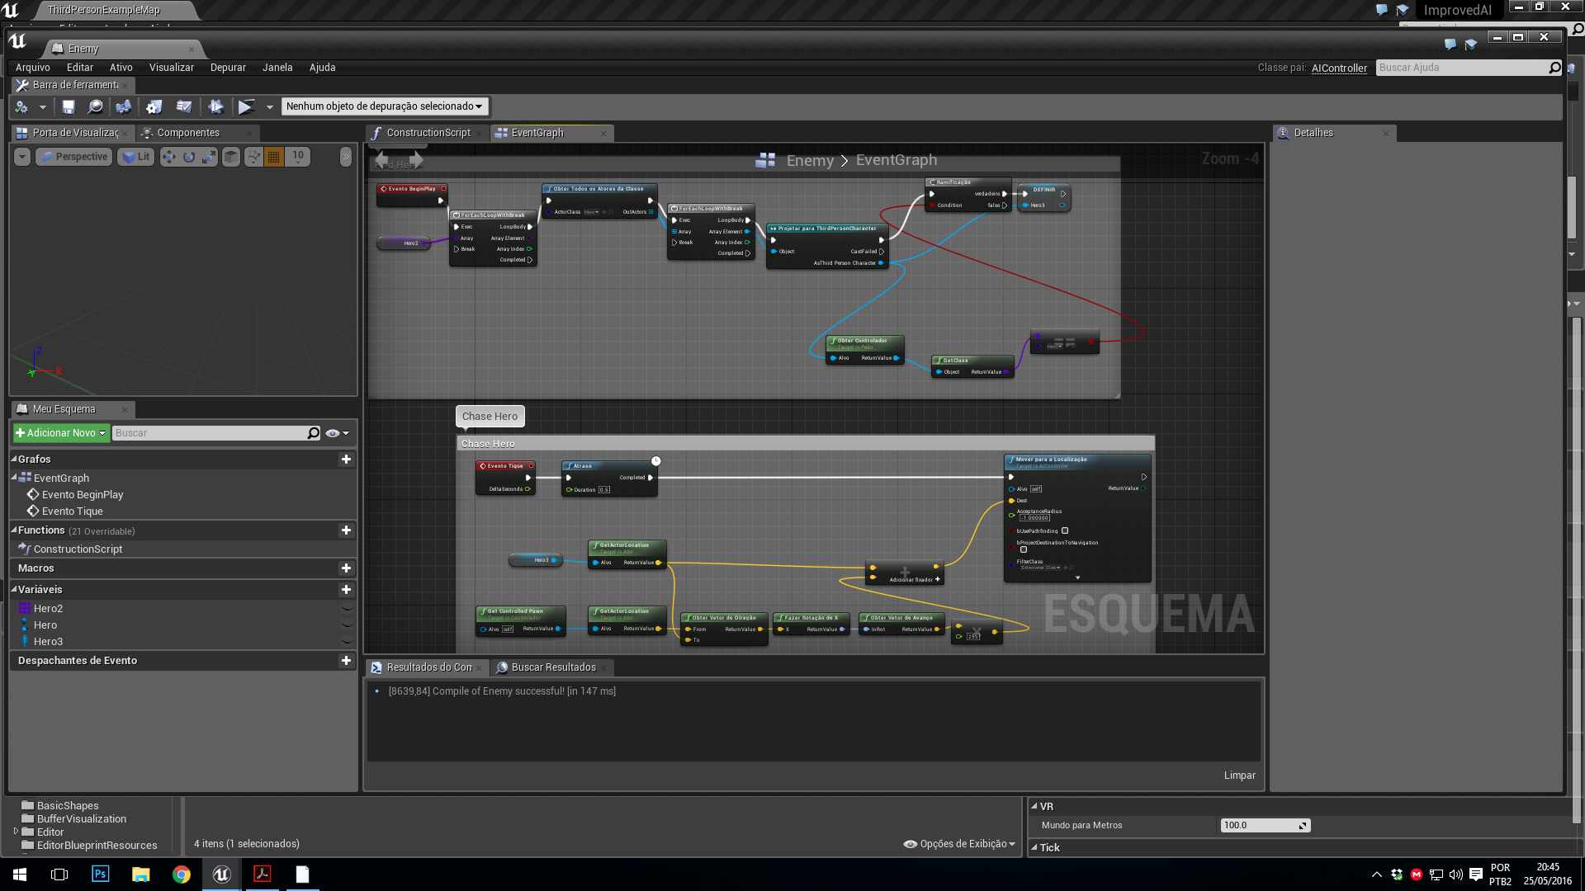Click the Simulation toolbar icon
Image resolution: width=1585 pixels, height=891 pixels.
click(x=215, y=106)
